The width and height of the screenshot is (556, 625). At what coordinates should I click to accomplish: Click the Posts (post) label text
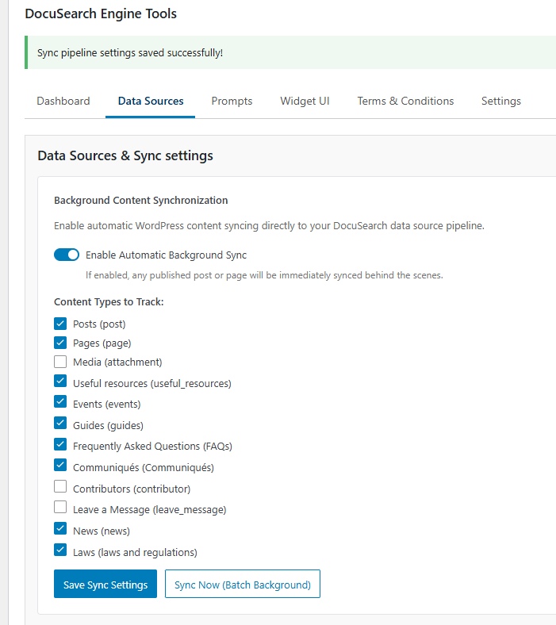click(99, 324)
